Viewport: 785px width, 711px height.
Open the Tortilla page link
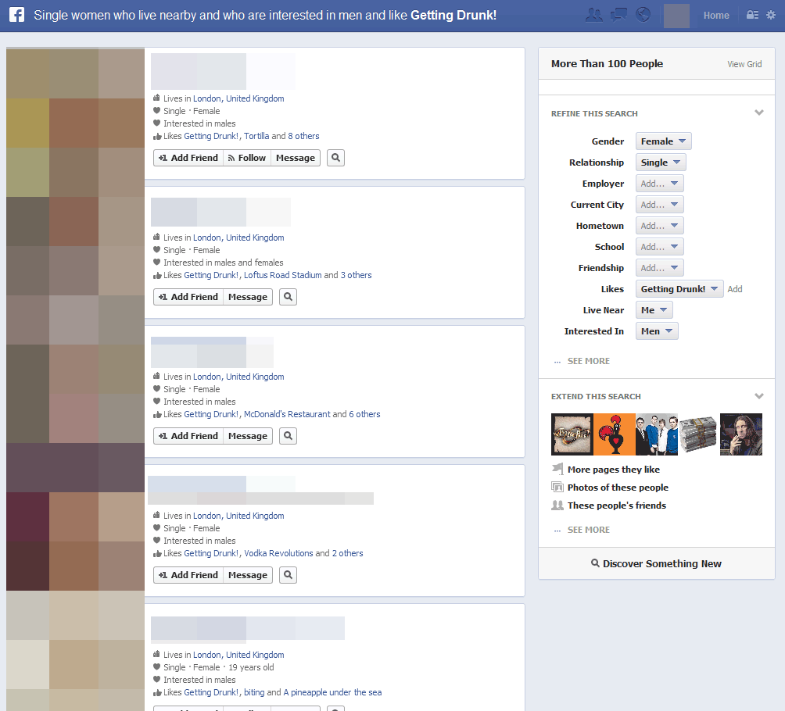point(256,136)
